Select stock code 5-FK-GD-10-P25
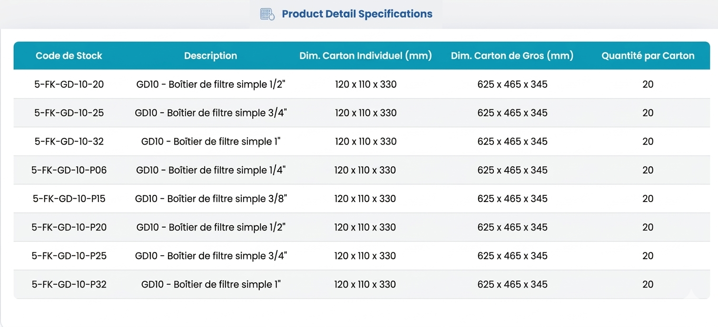The image size is (718, 327). point(69,256)
